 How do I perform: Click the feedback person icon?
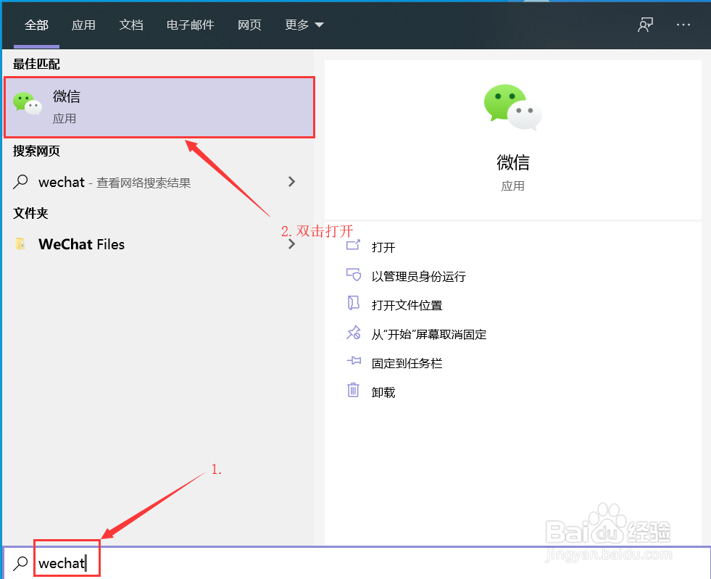tap(645, 25)
